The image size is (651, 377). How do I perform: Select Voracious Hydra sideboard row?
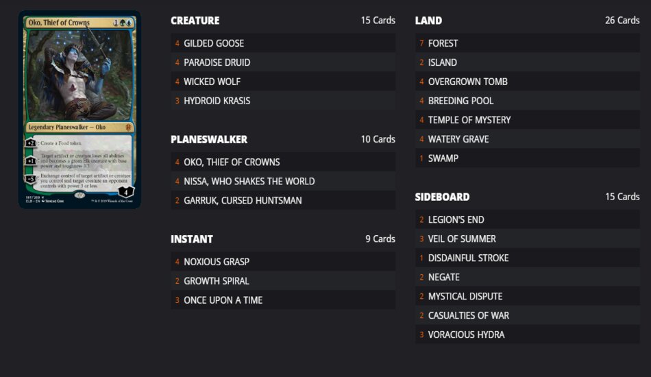527,335
